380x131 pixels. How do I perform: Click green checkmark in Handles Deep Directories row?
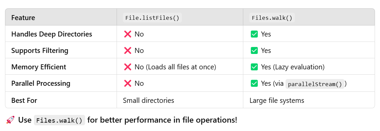254,34
